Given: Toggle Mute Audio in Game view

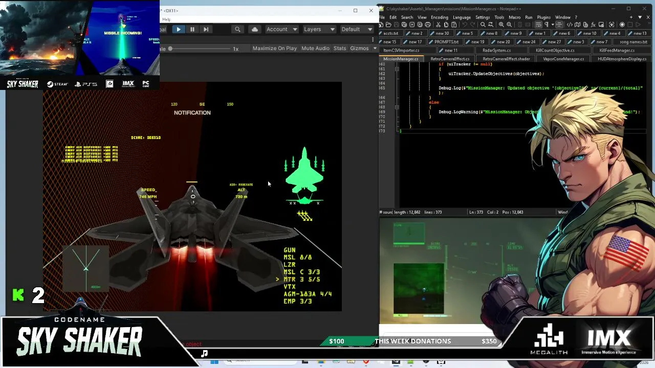Looking at the screenshot, I should click(x=315, y=49).
